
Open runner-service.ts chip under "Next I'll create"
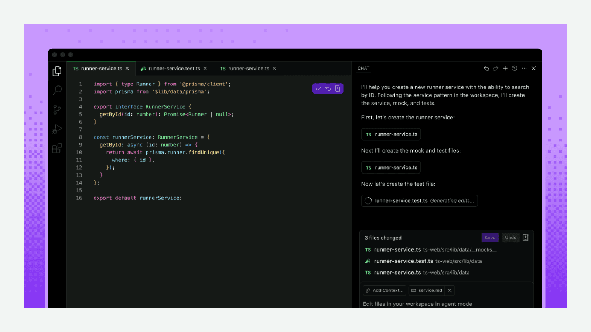click(391, 167)
